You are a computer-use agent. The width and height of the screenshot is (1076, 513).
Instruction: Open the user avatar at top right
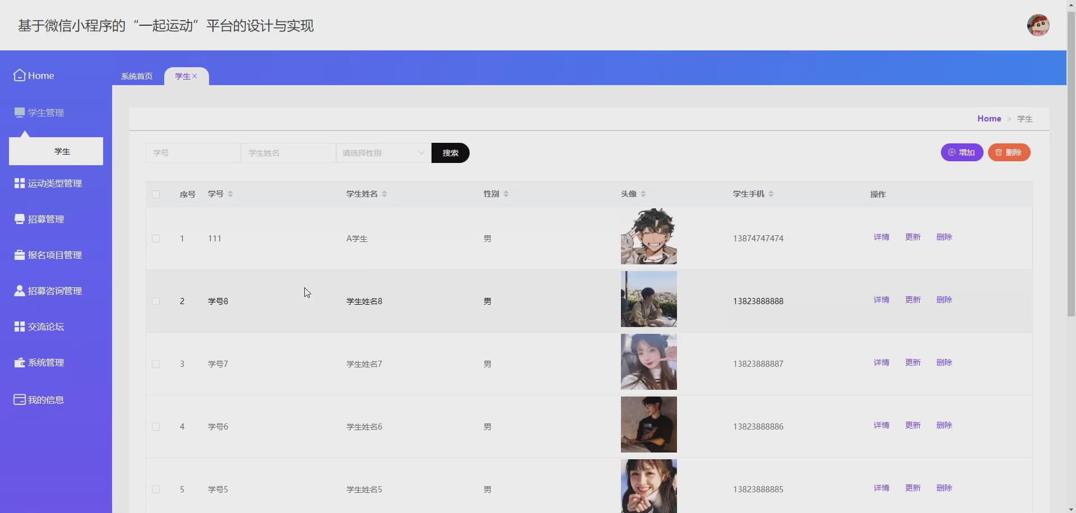click(1038, 25)
